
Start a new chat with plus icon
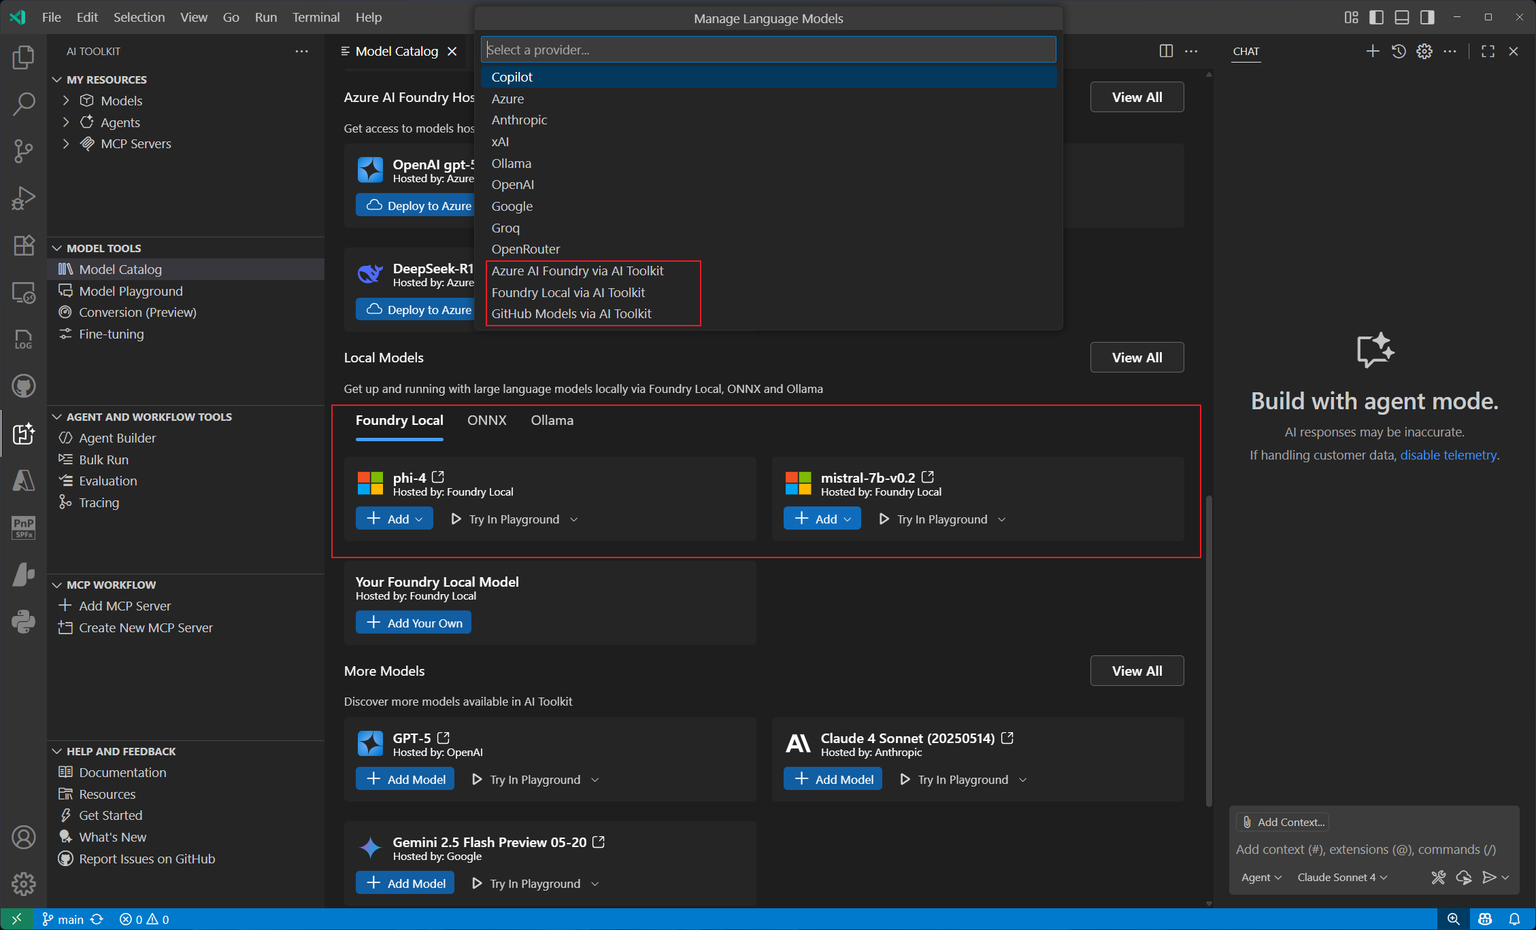click(x=1373, y=51)
